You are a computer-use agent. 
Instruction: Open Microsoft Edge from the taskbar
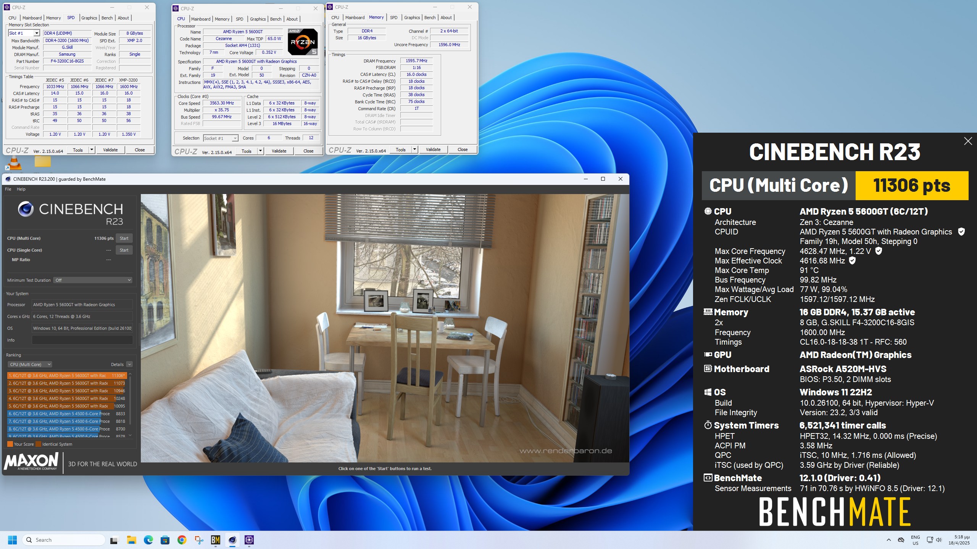pos(148,540)
